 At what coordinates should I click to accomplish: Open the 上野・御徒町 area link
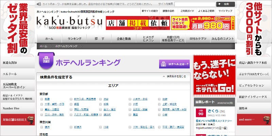click(170, 104)
